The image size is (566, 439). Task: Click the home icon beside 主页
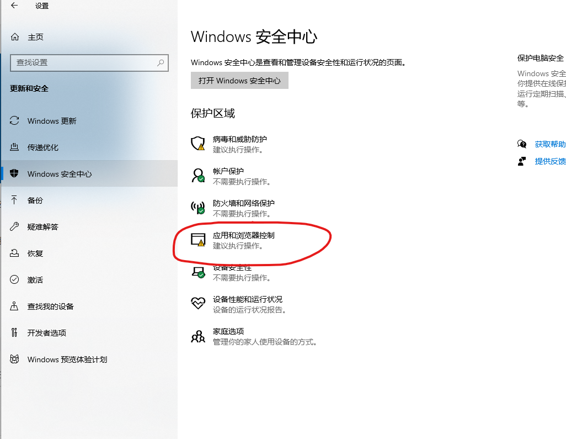(15, 37)
